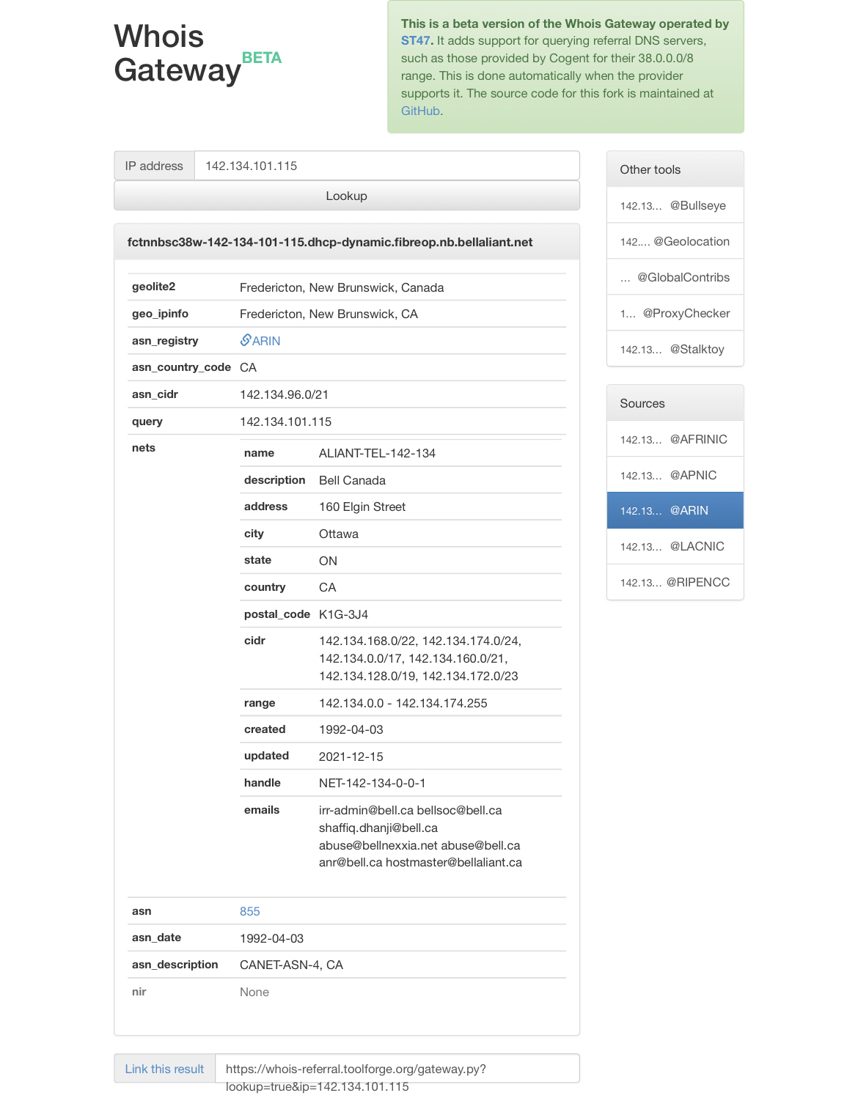Click the Whois Gateway title
Viewport: 858px width, 1112px height.
pos(177,54)
